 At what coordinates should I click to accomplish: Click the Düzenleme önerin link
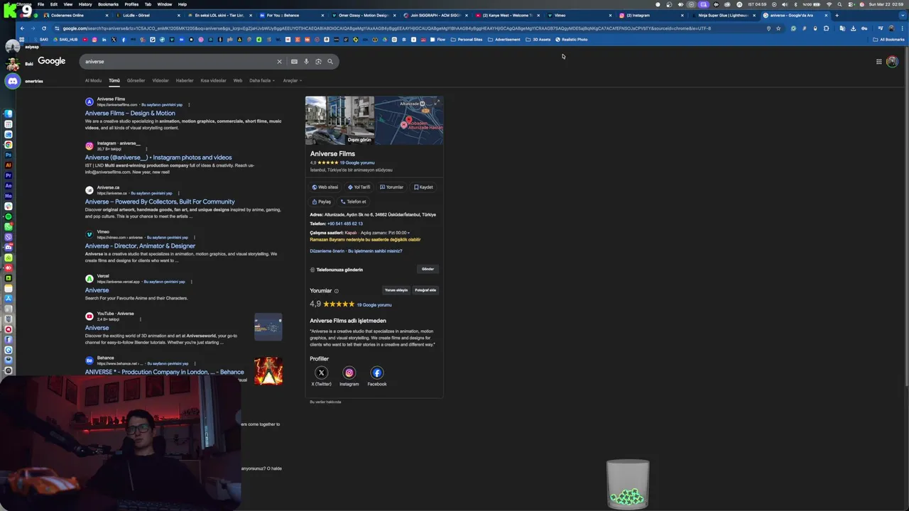327,251
